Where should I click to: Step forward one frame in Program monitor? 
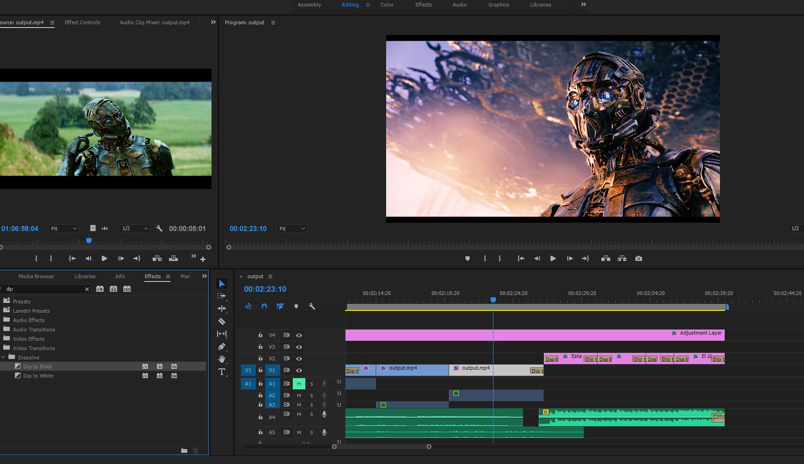coord(570,259)
